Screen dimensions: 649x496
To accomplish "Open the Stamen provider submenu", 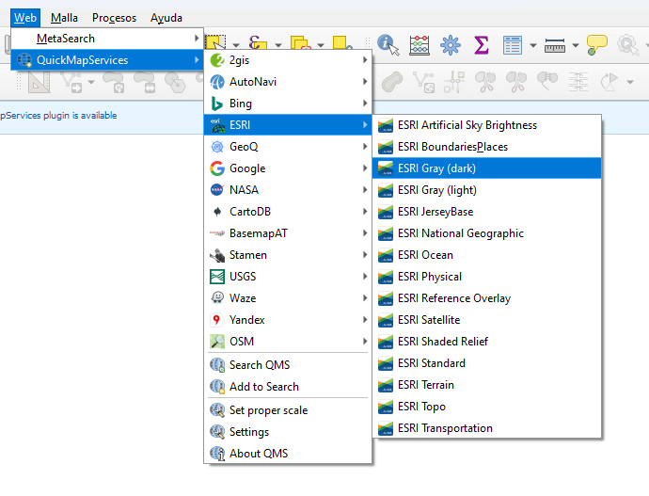I will point(288,255).
